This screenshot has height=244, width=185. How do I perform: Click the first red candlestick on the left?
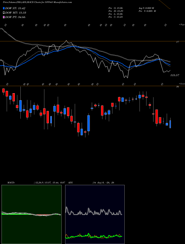click(3, 91)
